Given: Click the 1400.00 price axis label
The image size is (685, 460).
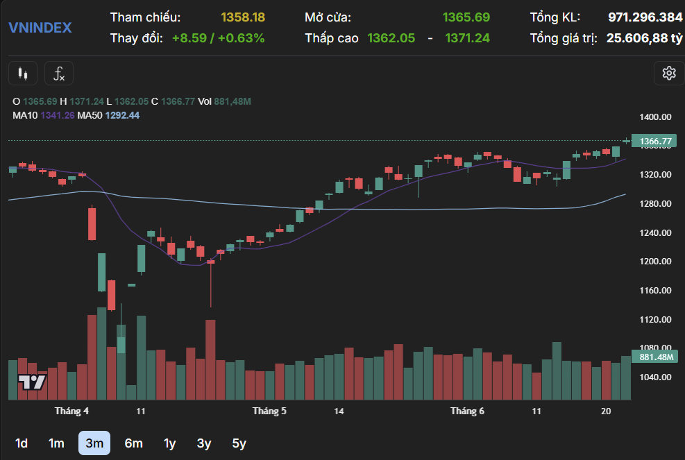Looking at the screenshot, I should coord(655,117).
